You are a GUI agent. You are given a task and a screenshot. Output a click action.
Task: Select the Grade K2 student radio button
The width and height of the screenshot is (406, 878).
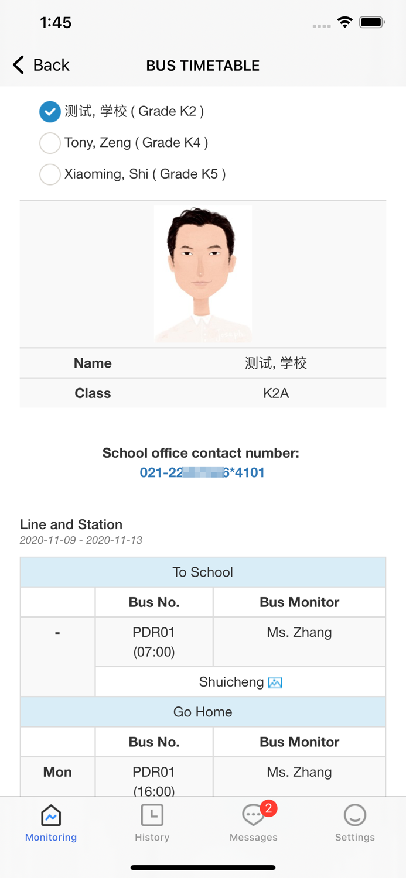pos(50,112)
